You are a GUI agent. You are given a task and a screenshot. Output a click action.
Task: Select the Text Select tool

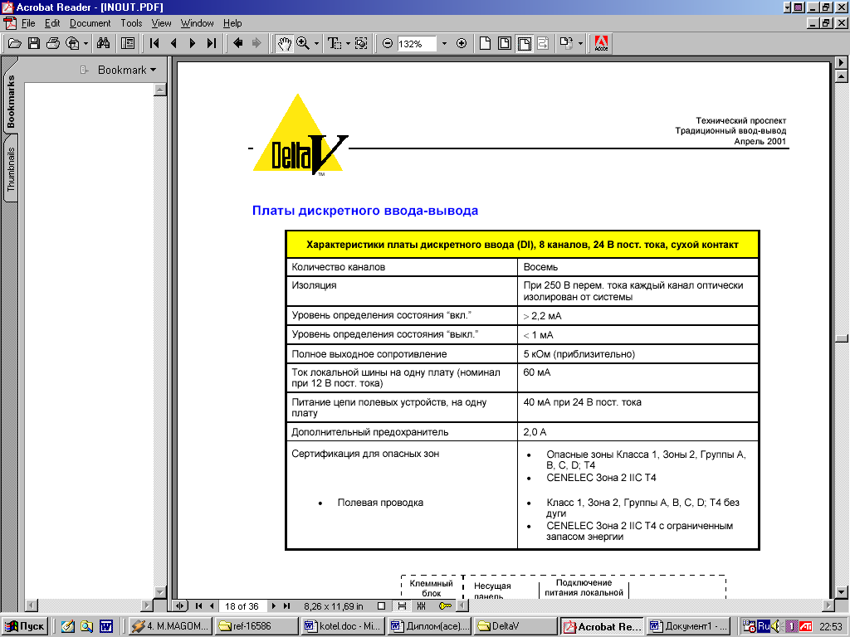pos(334,43)
